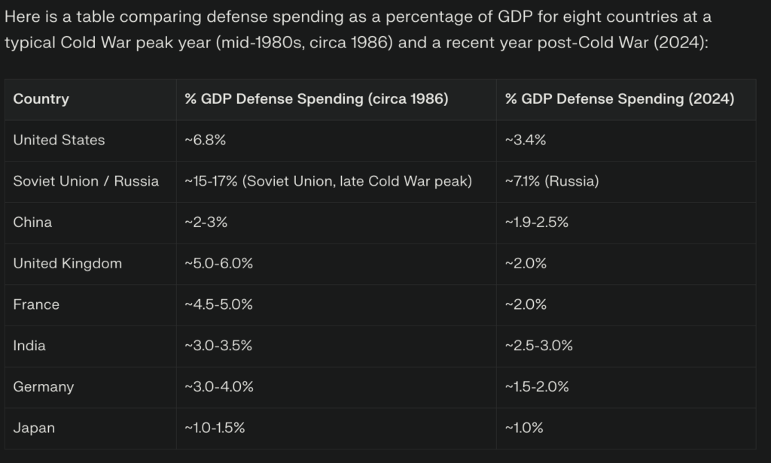Click the ~15-17% Soviet Union peak cell
Image resolution: width=771 pixels, height=463 pixels.
(328, 181)
